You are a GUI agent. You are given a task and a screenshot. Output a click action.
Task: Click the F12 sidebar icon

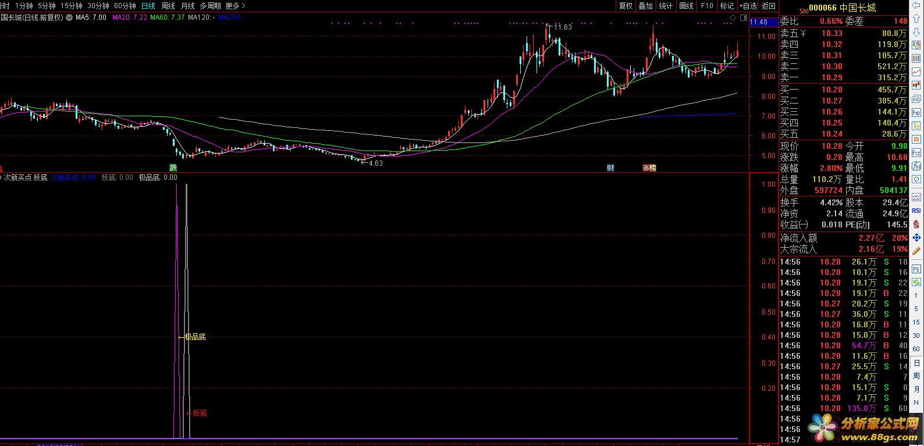(x=916, y=152)
